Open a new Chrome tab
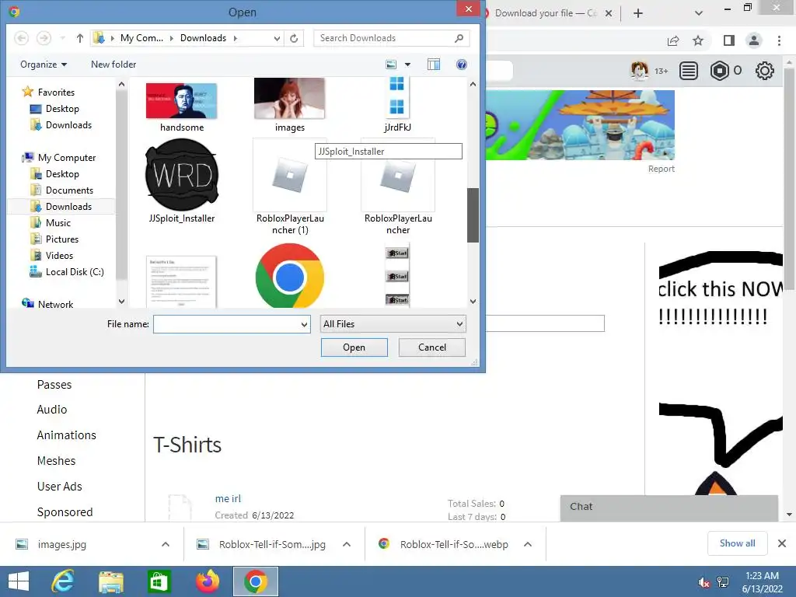 tap(638, 13)
